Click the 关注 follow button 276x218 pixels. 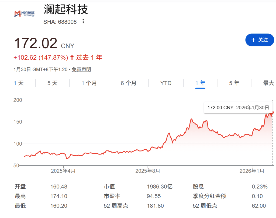click(x=259, y=40)
